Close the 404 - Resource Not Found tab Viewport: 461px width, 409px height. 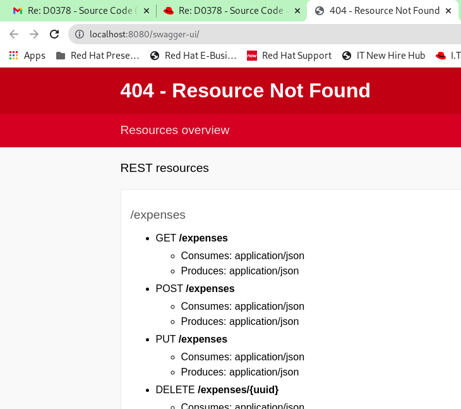pos(448,11)
